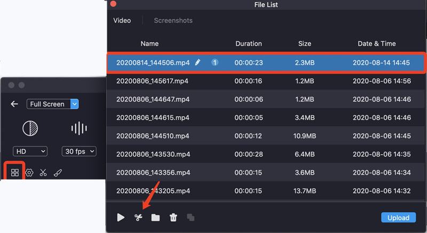The image size is (427, 233).
Task: Switch to the Screenshots tab
Action: pyautogui.click(x=173, y=20)
